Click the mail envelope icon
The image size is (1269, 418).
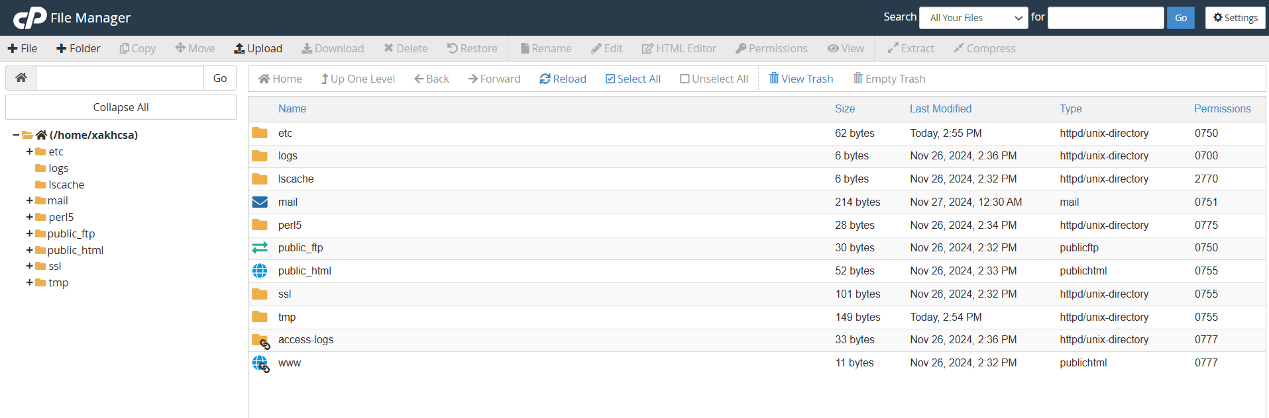260,202
